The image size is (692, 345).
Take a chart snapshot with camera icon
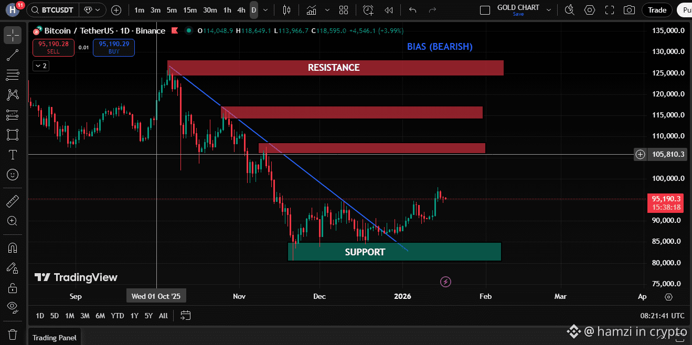(629, 10)
